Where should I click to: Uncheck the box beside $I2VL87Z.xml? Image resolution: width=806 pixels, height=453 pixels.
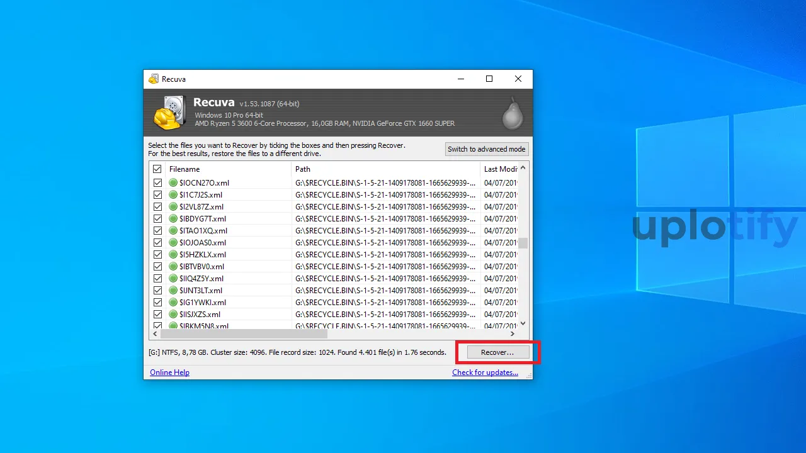pos(157,207)
